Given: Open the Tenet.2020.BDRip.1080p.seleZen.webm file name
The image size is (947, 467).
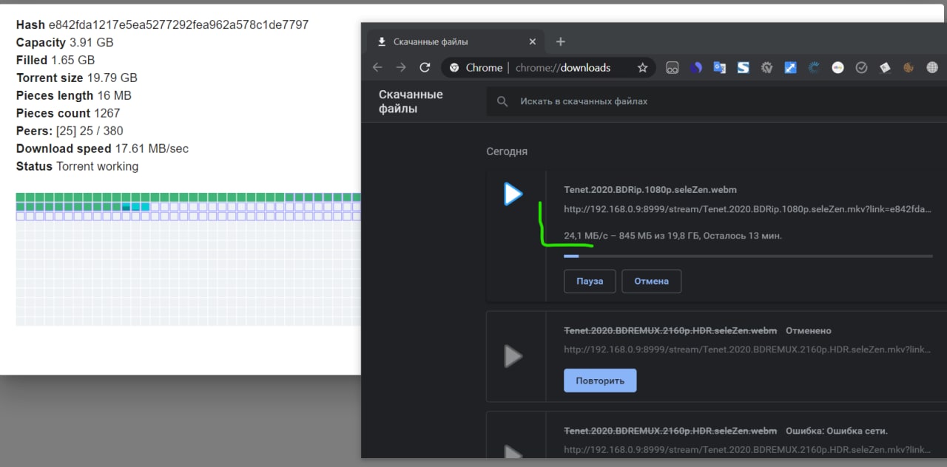Looking at the screenshot, I should point(650,190).
